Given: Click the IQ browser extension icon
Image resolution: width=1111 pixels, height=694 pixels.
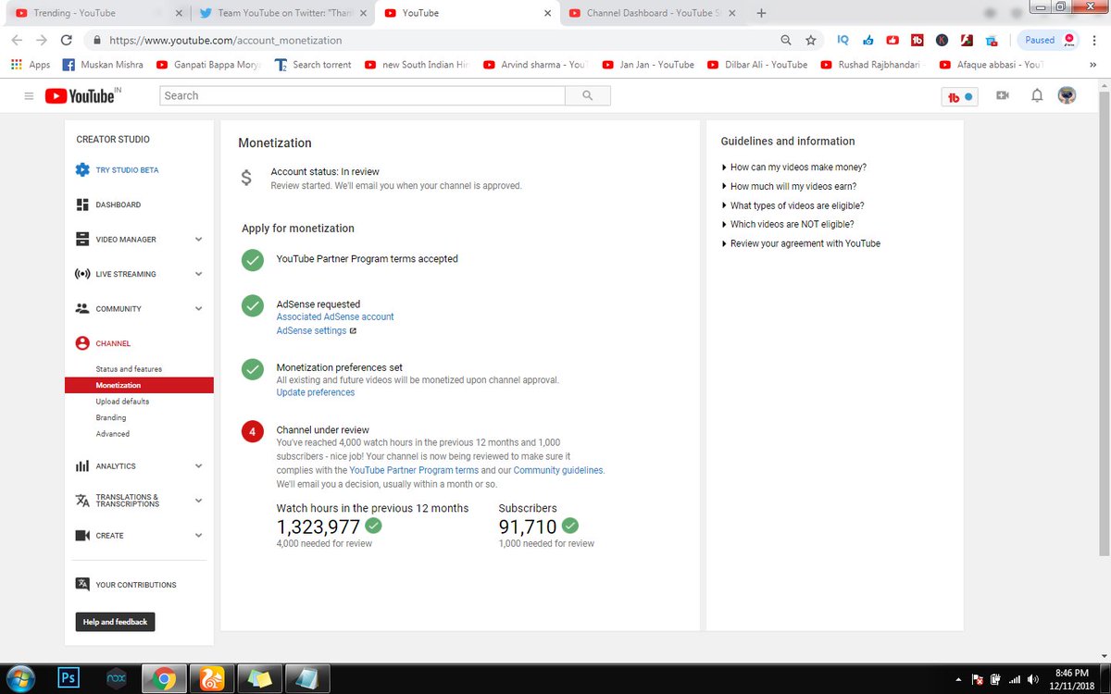Looking at the screenshot, I should 843,40.
